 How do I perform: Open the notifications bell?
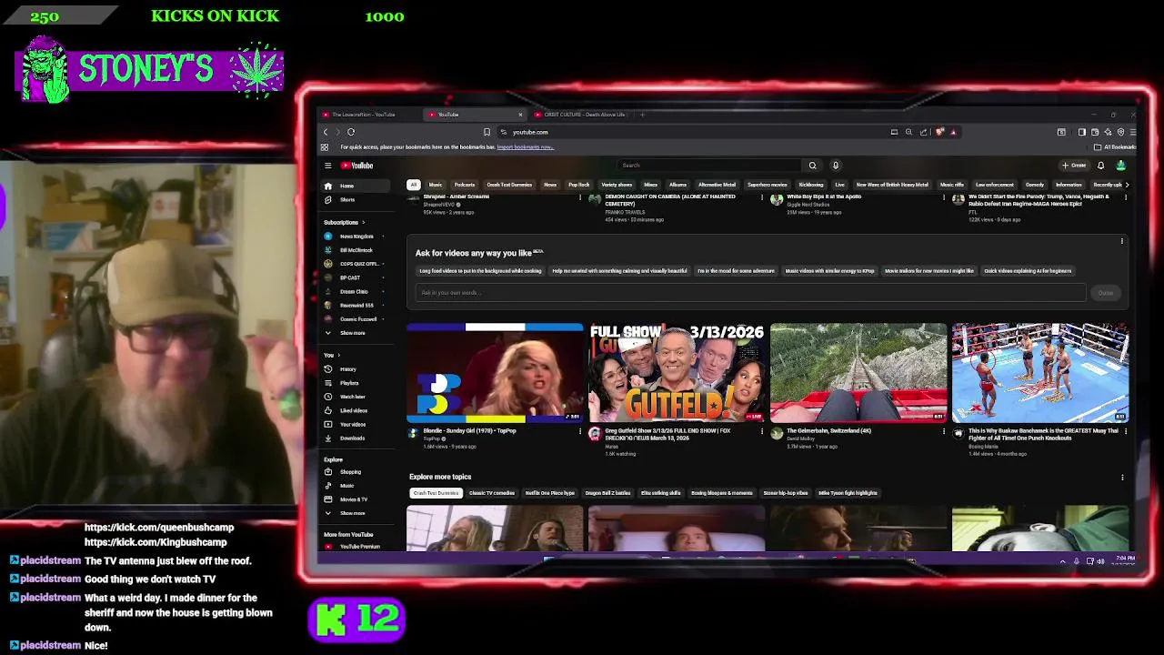[x=1100, y=166]
